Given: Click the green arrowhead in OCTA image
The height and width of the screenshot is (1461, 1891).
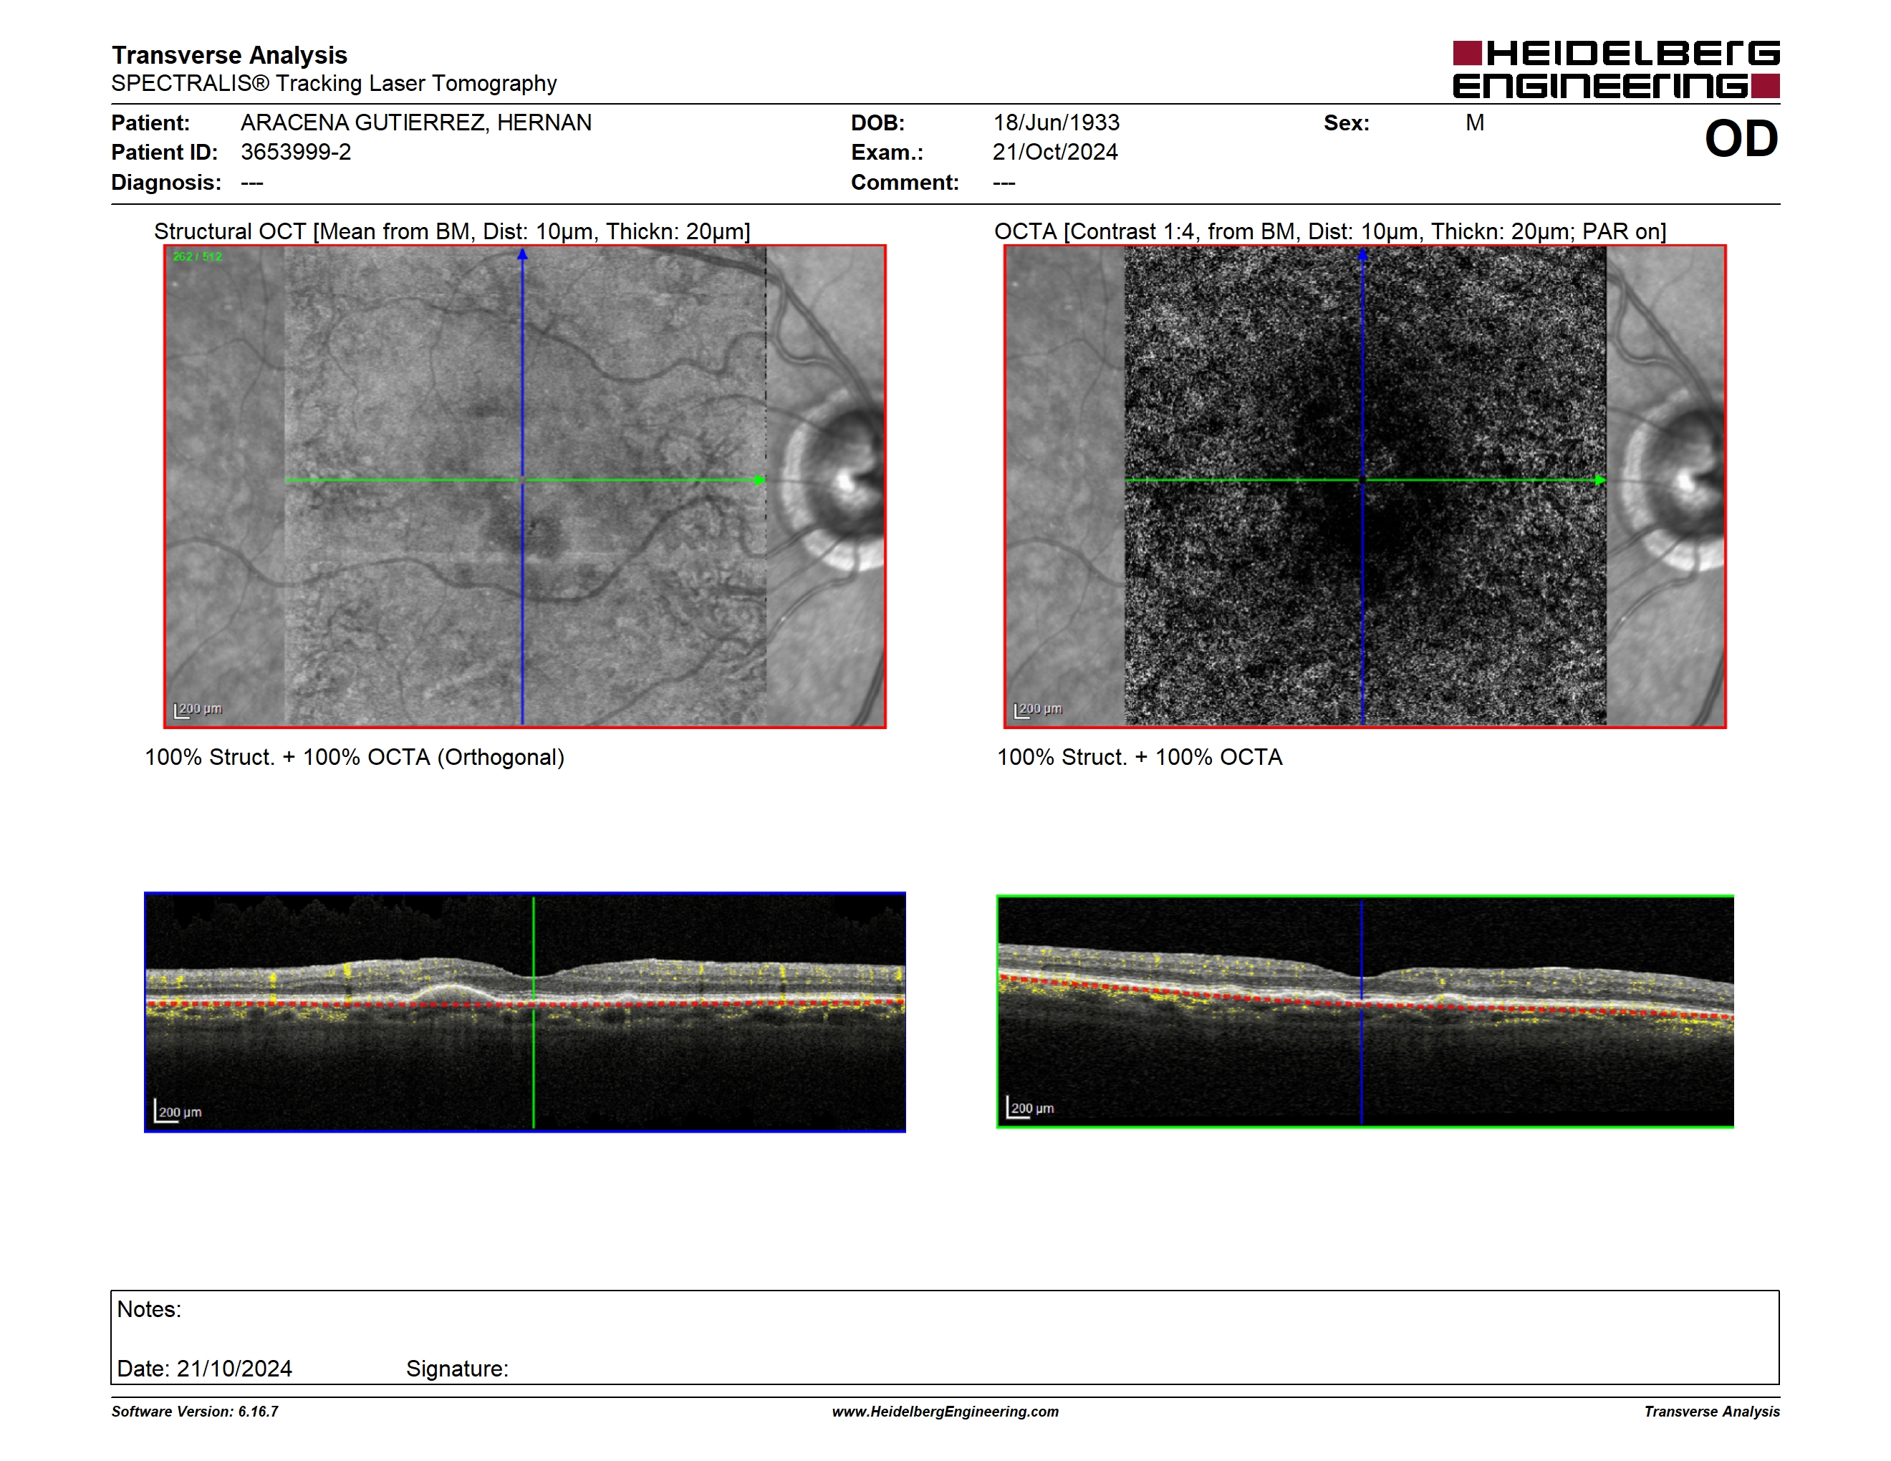Looking at the screenshot, I should 1600,481.
